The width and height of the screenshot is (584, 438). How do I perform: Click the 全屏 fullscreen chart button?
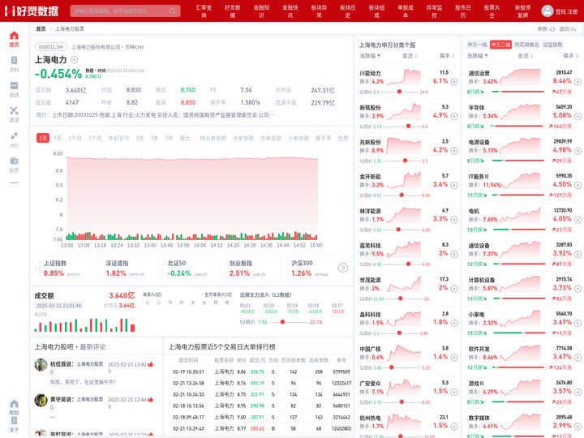point(342,138)
